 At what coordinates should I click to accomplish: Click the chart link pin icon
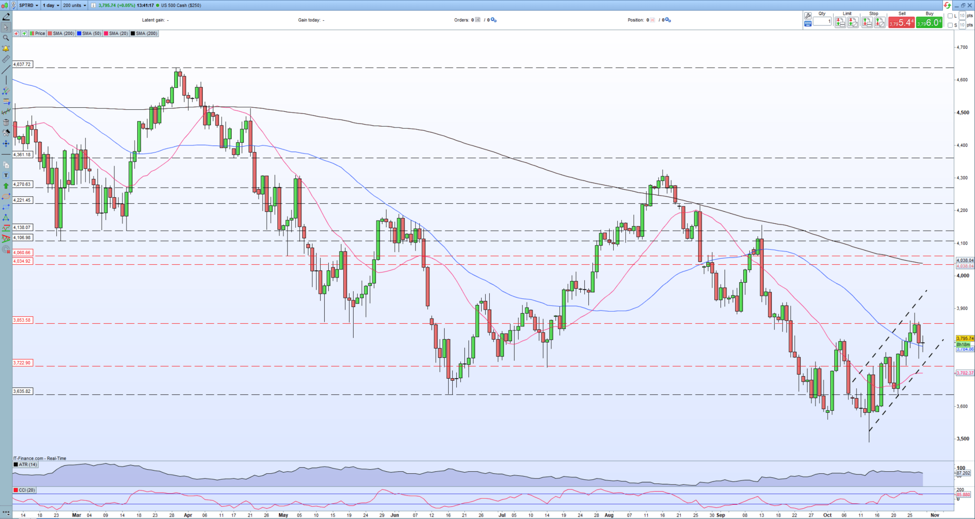coord(13,5)
